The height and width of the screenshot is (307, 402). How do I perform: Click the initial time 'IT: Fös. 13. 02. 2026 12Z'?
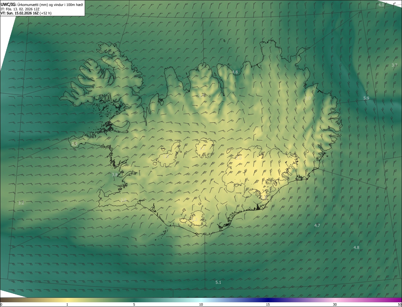click(20, 9)
